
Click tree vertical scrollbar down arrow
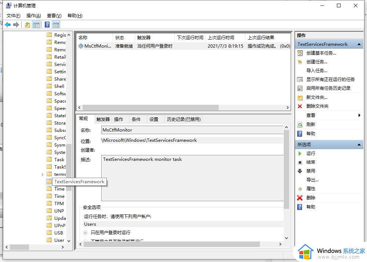click(x=69, y=241)
